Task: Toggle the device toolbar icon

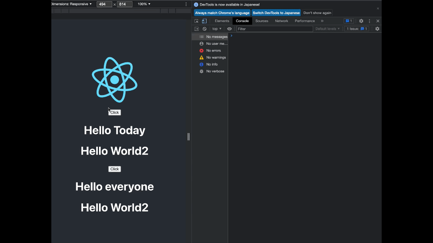Action: click(x=204, y=21)
